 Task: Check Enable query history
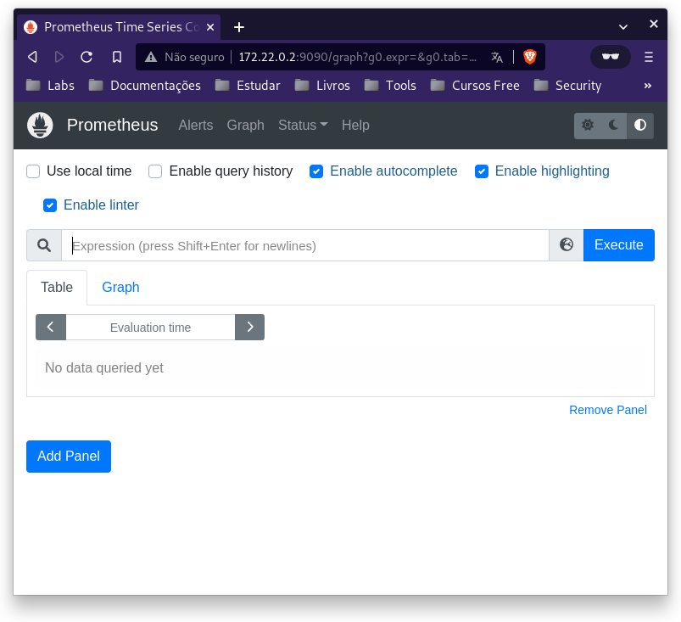155,171
